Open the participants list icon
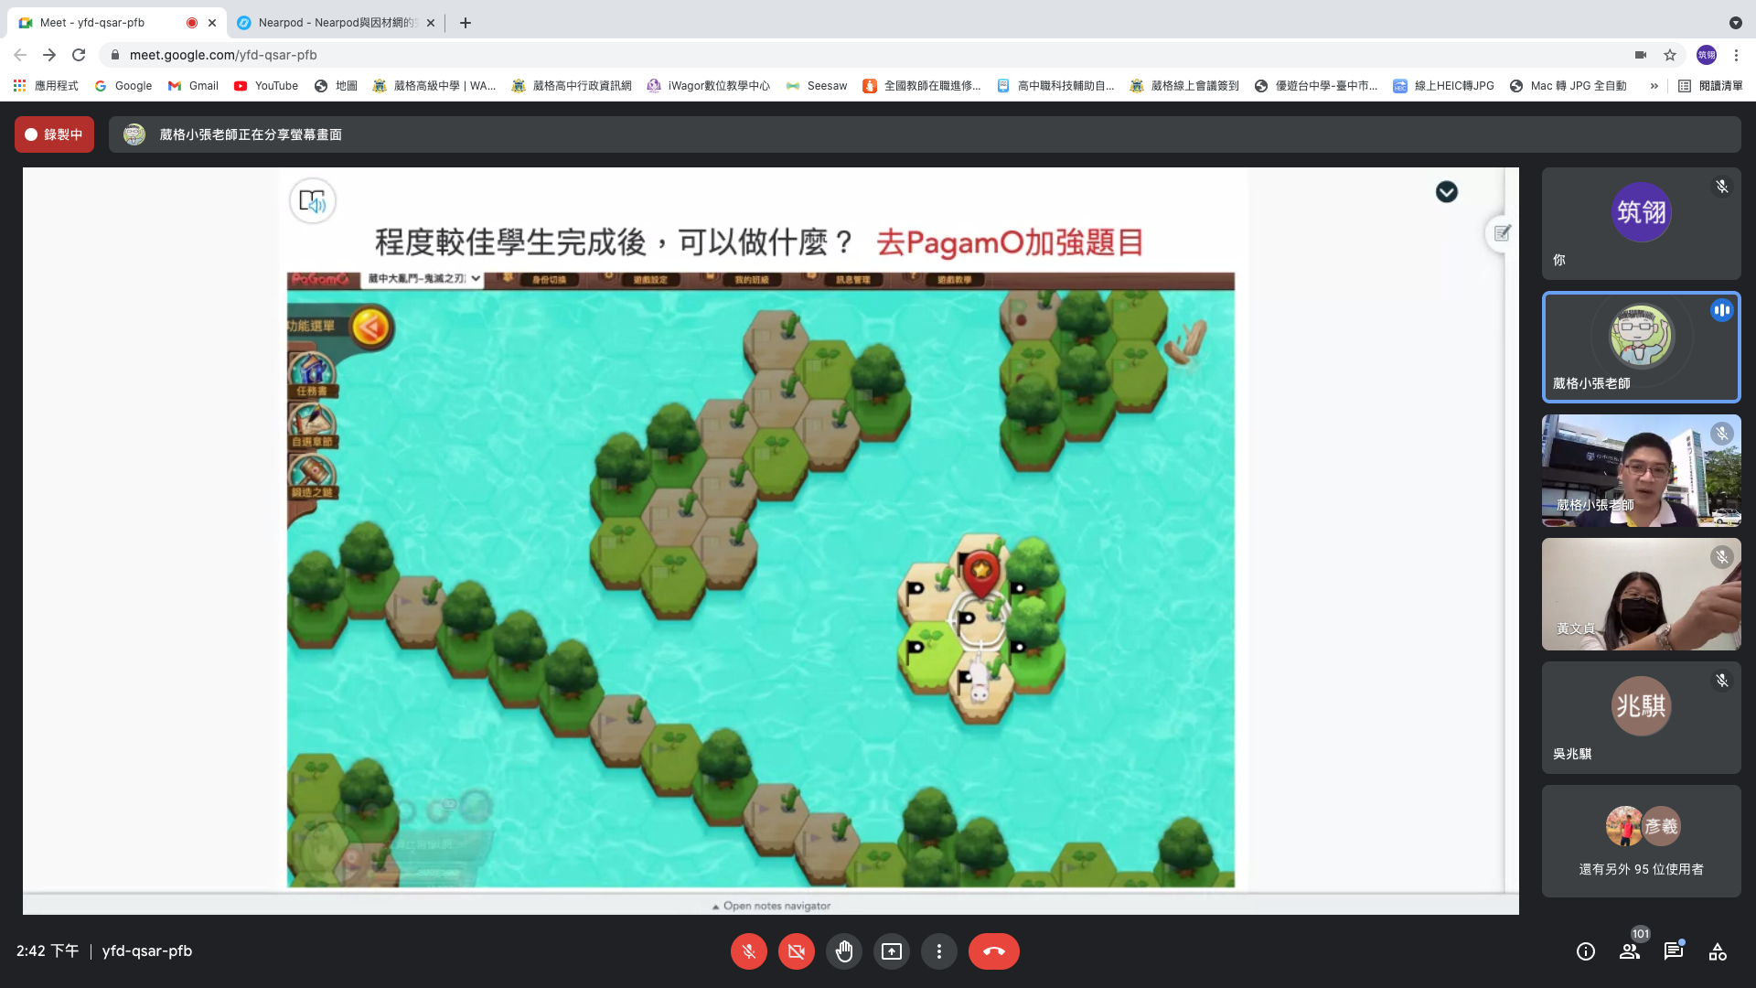1756x988 pixels. pyautogui.click(x=1630, y=951)
